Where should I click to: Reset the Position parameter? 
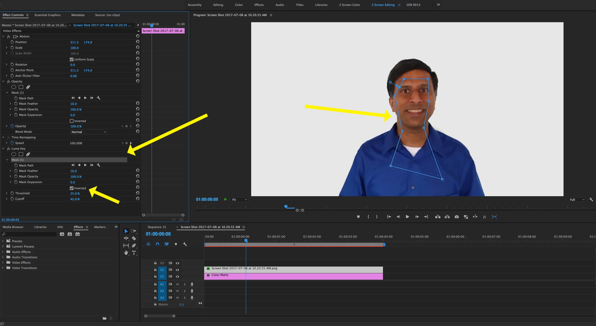click(x=137, y=42)
